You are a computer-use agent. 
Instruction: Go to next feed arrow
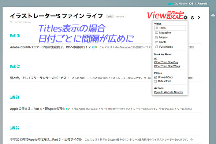point(199,18)
